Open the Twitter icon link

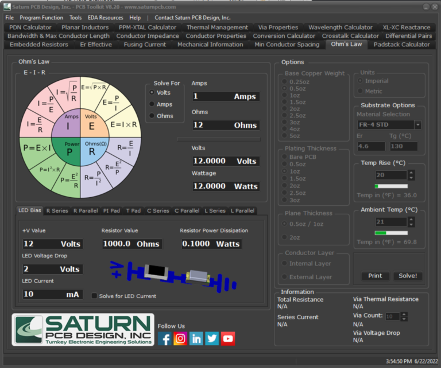(x=212, y=338)
